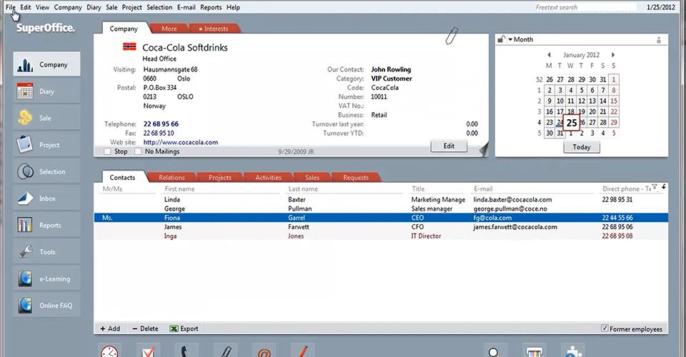Click the filter icon on the contacts table header

click(x=655, y=188)
